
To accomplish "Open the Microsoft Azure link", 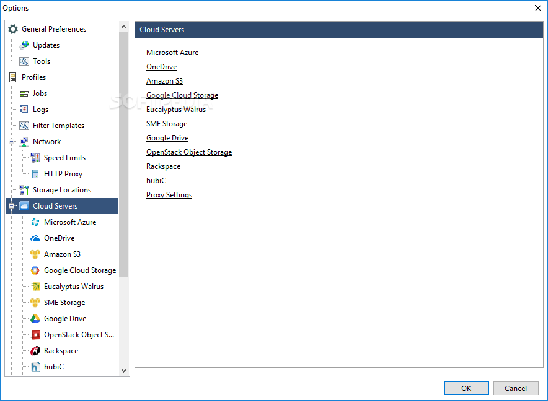I will (x=172, y=53).
